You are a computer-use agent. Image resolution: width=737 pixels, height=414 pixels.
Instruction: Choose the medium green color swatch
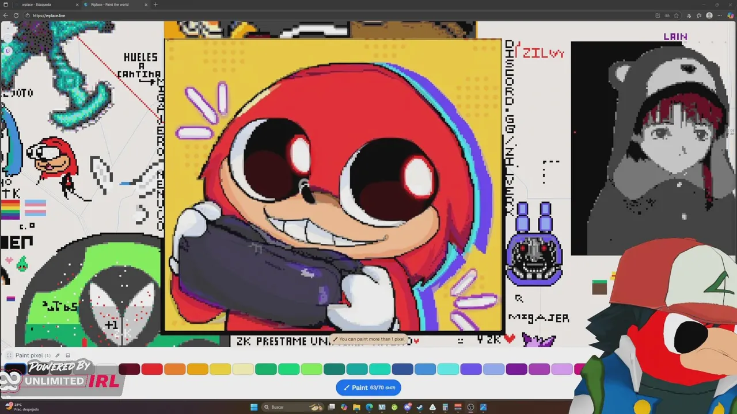288,369
